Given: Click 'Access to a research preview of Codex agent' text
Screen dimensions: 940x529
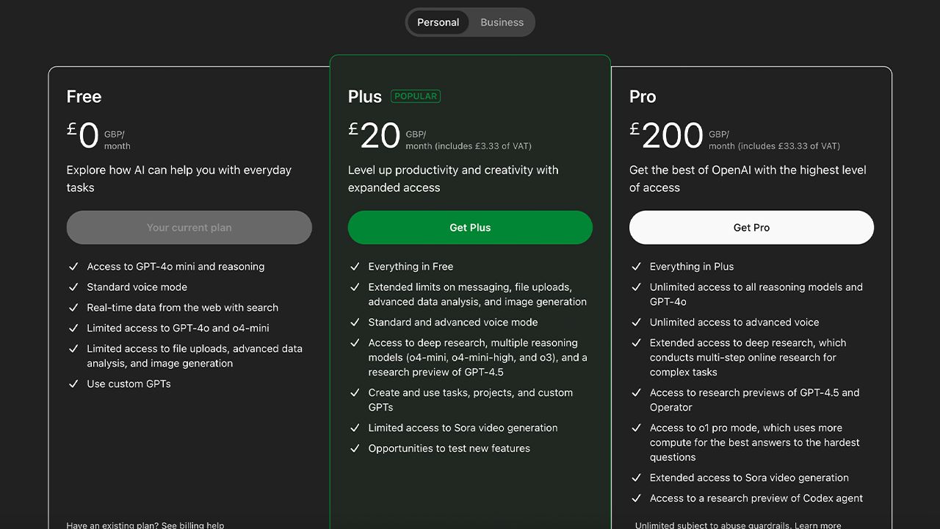Looking at the screenshot, I should coord(756,499).
